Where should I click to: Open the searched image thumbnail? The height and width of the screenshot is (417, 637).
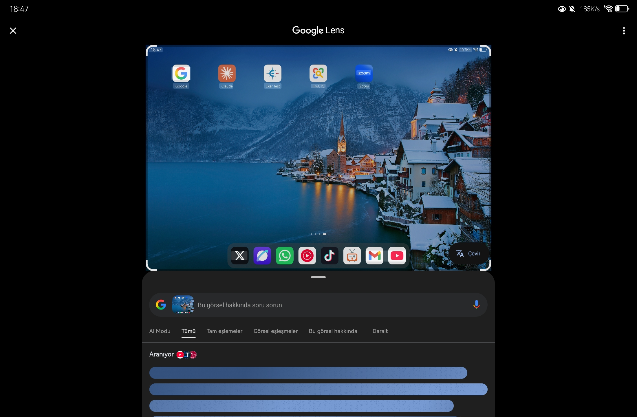(183, 305)
